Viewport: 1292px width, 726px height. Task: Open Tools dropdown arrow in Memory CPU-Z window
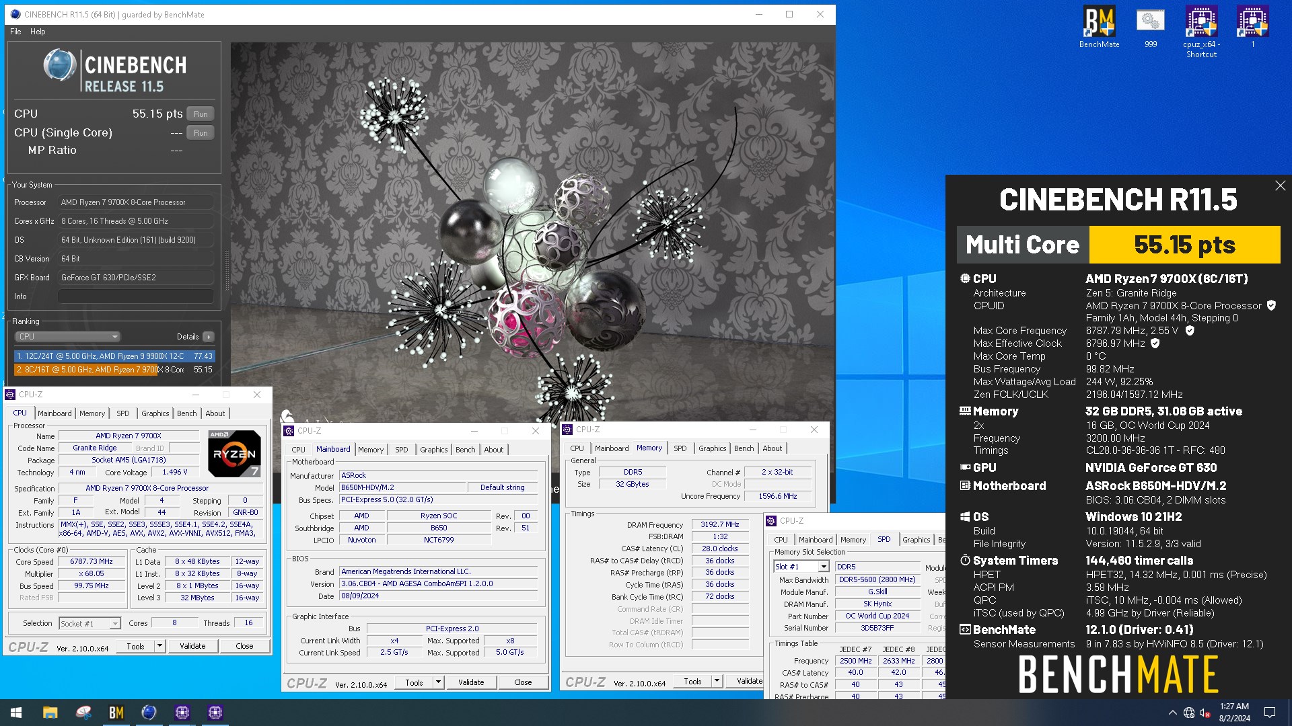point(717,681)
